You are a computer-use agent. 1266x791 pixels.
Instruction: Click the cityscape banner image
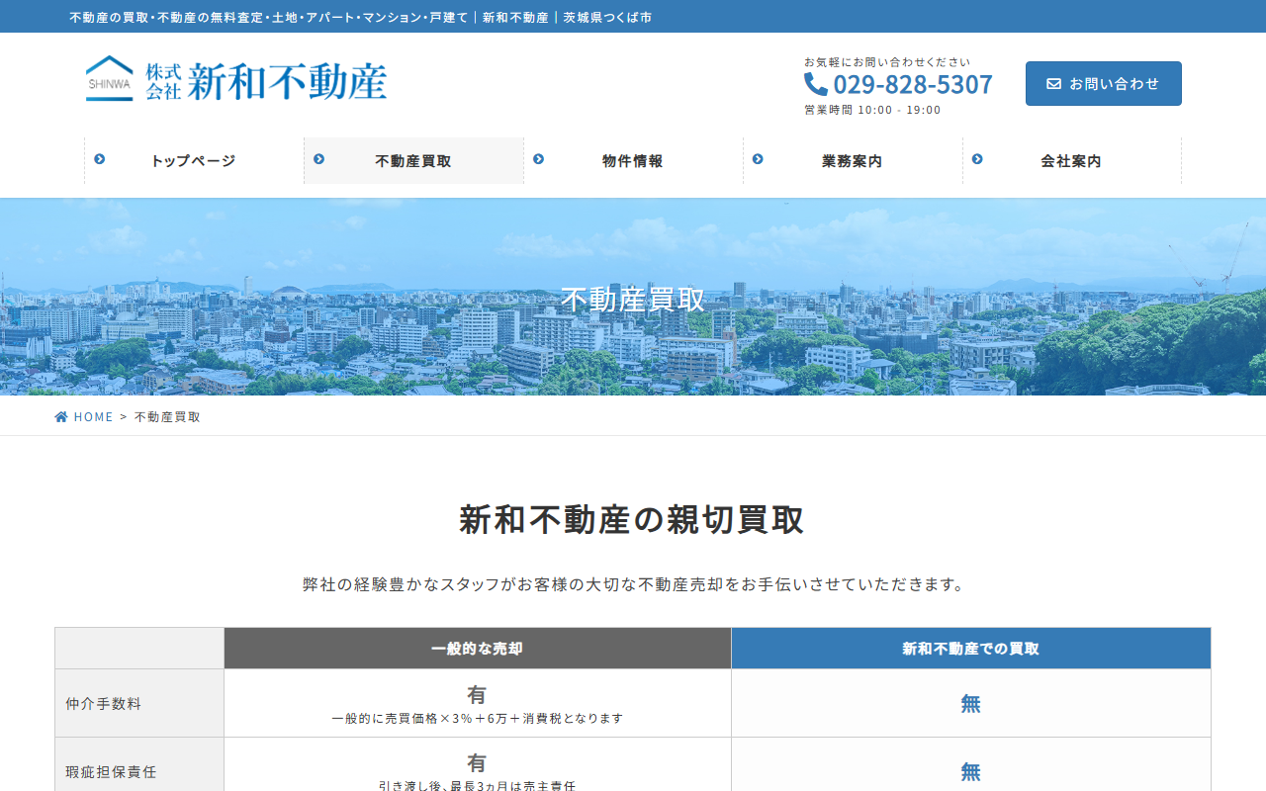[633, 297]
